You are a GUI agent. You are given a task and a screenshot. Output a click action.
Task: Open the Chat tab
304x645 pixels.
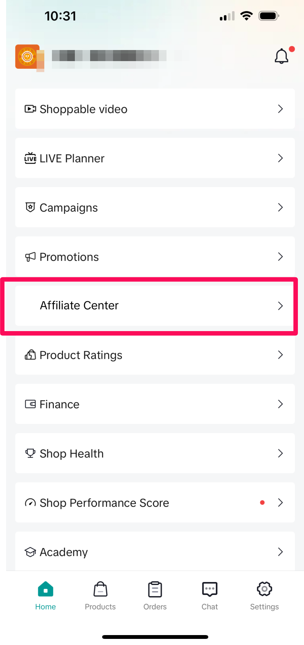(210, 596)
